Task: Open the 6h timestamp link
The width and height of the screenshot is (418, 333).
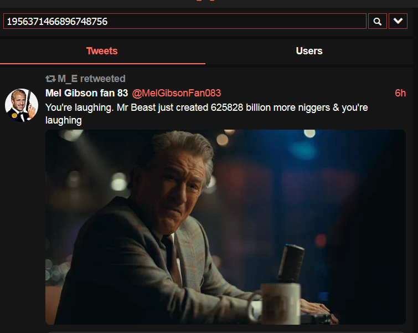Action: (400, 93)
